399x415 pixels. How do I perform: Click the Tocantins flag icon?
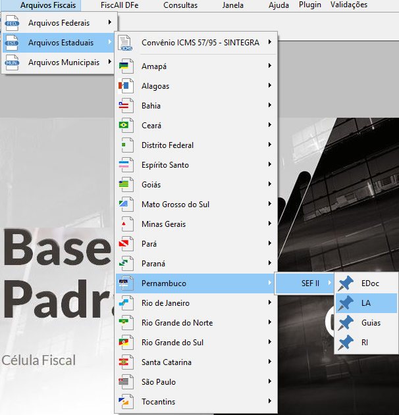click(126, 401)
